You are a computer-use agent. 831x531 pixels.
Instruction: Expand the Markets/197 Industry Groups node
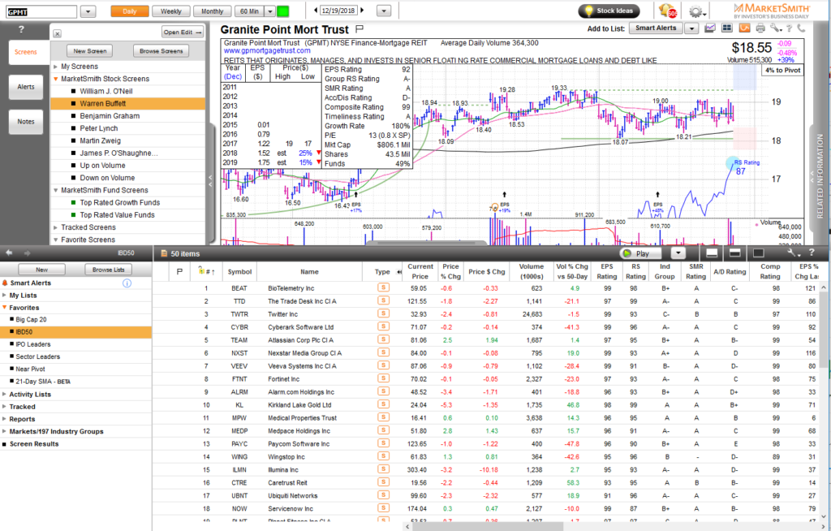(4, 431)
